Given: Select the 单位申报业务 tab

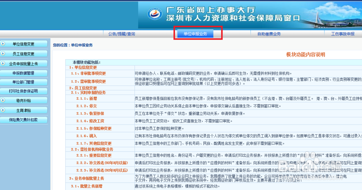Looking at the screenshot, I should [x=195, y=34].
